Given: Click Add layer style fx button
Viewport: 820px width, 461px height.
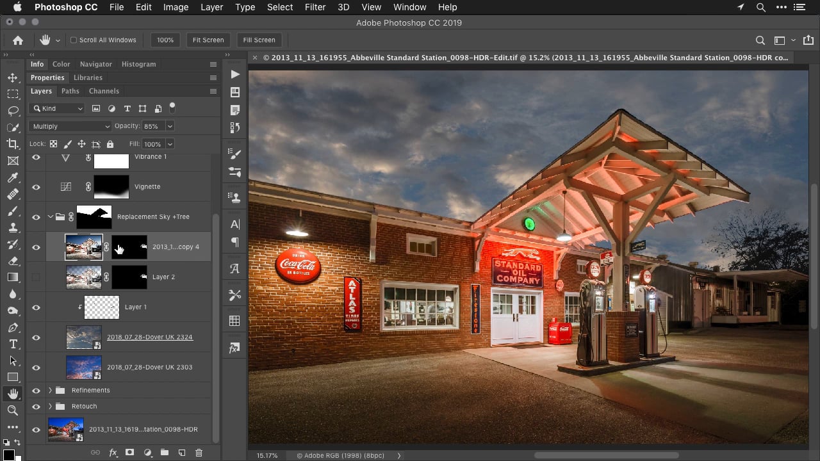Looking at the screenshot, I should [113, 452].
